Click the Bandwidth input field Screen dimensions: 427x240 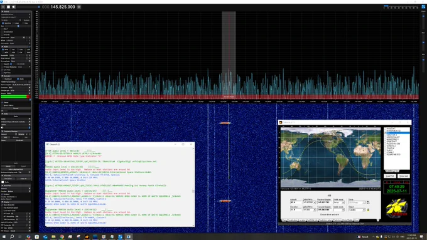(18, 55)
